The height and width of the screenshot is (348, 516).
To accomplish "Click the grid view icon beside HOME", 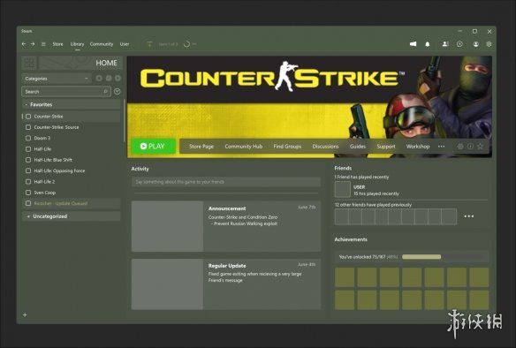I will point(29,63).
